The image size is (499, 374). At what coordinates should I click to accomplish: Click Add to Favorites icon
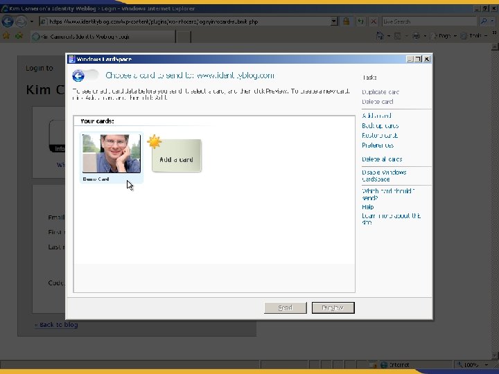point(19,35)
